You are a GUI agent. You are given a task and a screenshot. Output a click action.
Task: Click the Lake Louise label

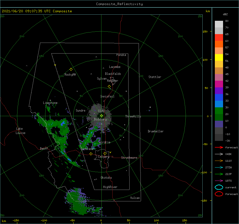[x=20, y=131]
